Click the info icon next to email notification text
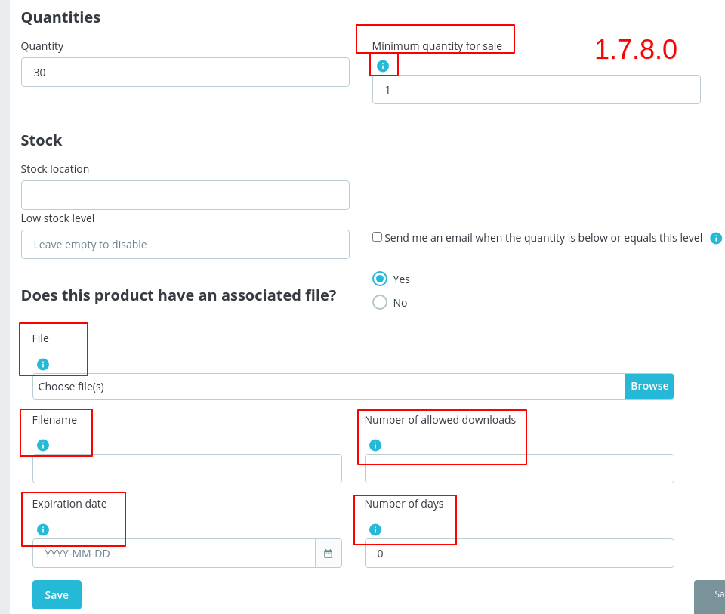Screen dimensions: 725x614 coord(715,238)
